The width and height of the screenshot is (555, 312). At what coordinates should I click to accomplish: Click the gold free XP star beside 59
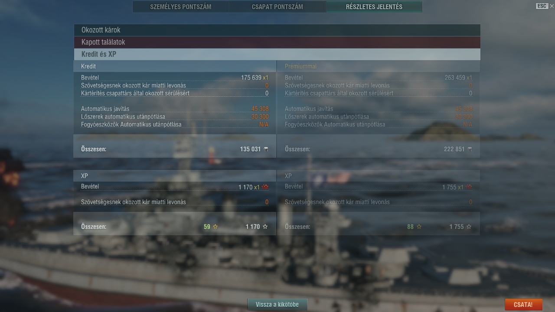click(215, 227)
